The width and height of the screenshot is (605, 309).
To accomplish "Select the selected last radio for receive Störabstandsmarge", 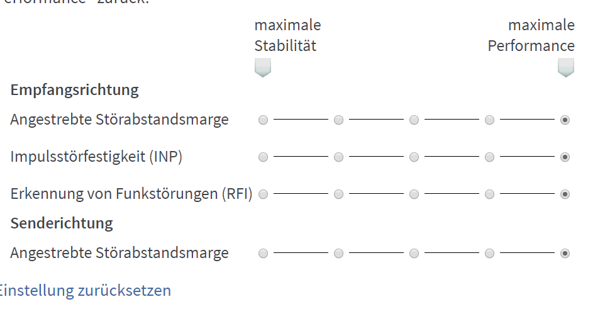I will (x=565, y=120).
